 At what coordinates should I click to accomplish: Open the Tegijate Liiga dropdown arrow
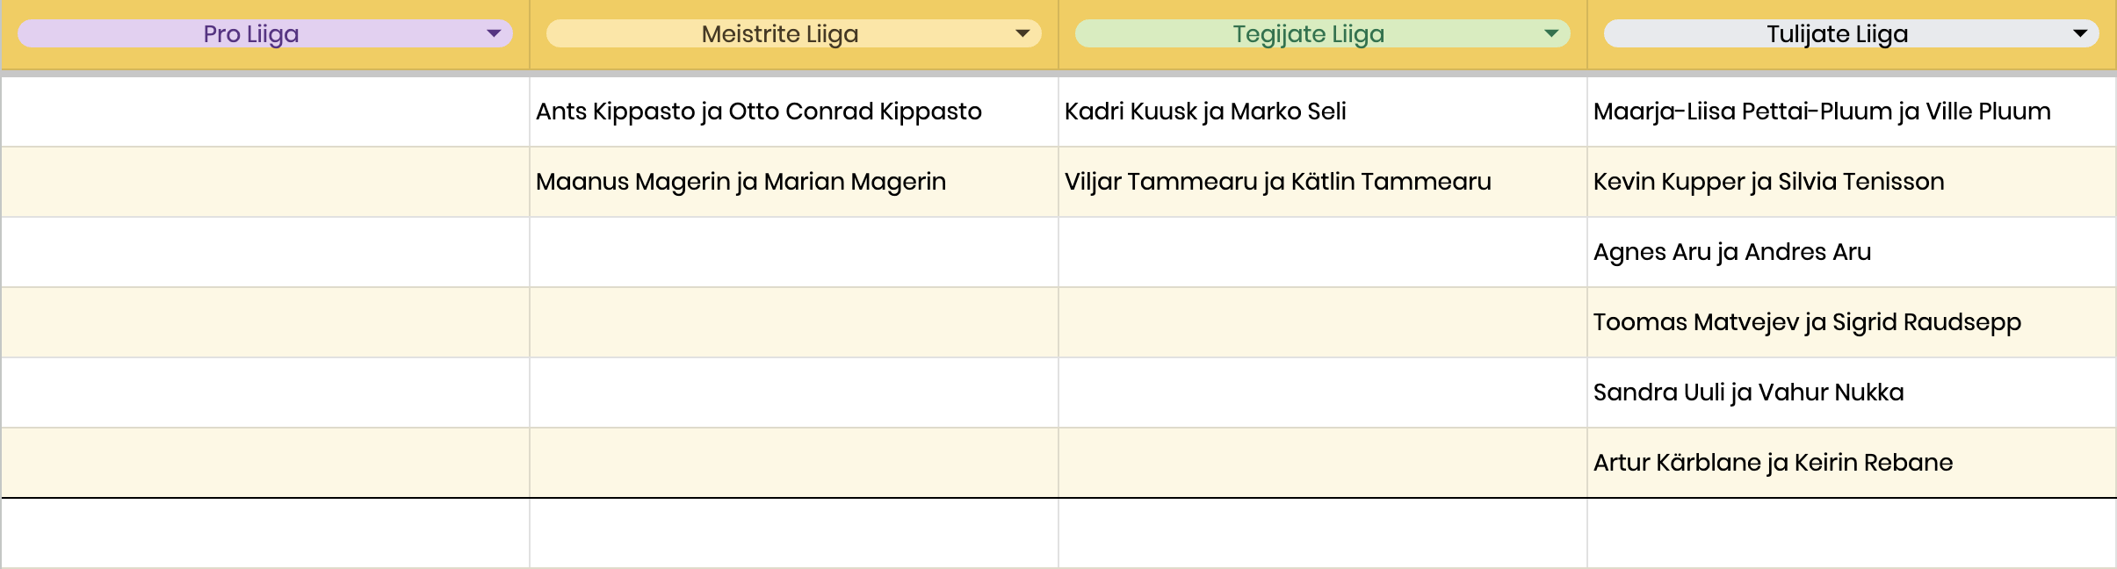click(1551, 33)
